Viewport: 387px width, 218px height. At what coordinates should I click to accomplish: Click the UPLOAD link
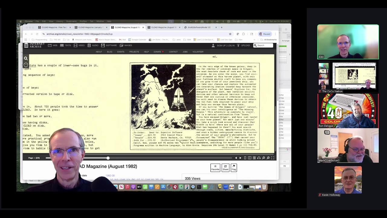243,45
